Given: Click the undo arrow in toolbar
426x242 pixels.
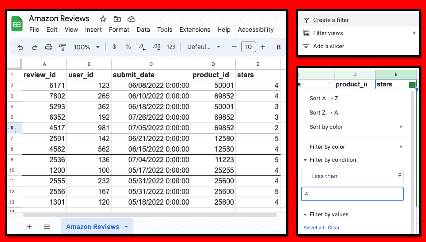Looking at the screenshot, I should (21, 47).
